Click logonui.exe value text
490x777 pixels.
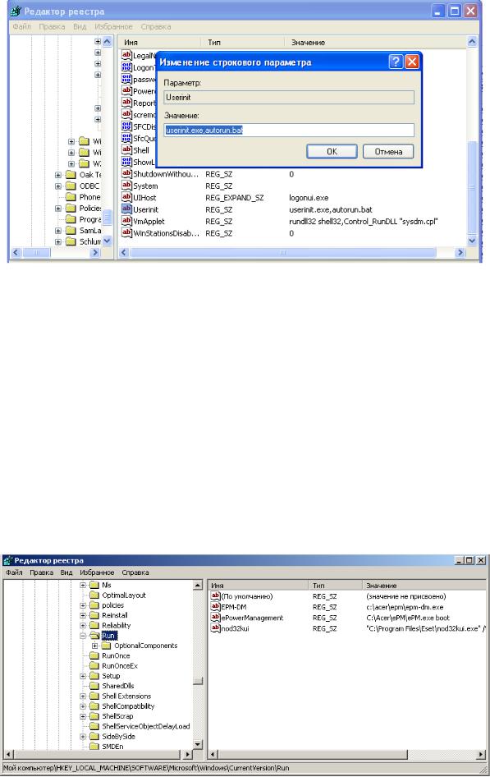point(309,198)
